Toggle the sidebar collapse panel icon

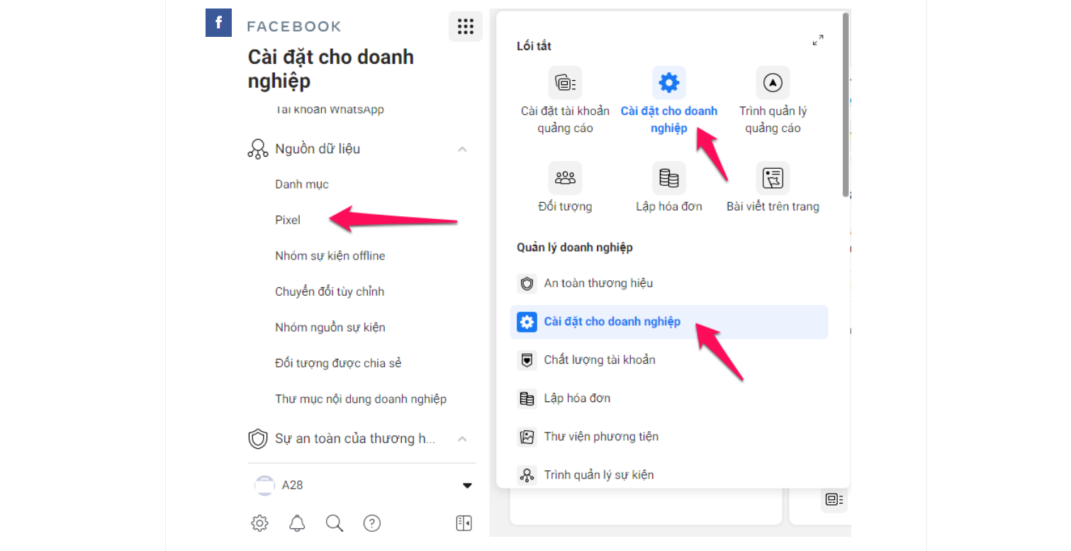464,523
